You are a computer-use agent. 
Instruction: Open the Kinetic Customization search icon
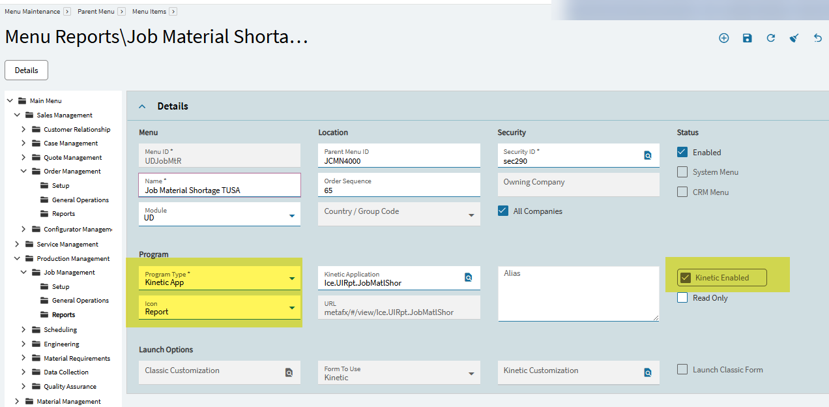click(648, 372)
